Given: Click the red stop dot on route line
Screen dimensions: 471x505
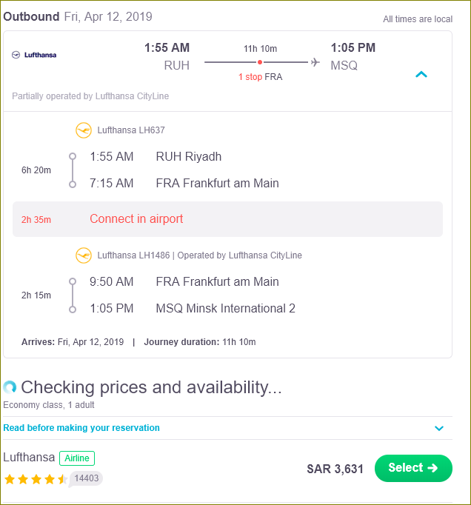Looking at the screenshot, I should [x=259, y=62].
